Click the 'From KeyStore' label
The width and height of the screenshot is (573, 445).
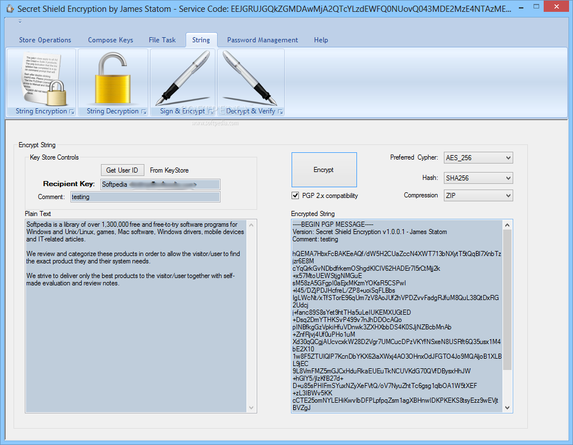169,170
